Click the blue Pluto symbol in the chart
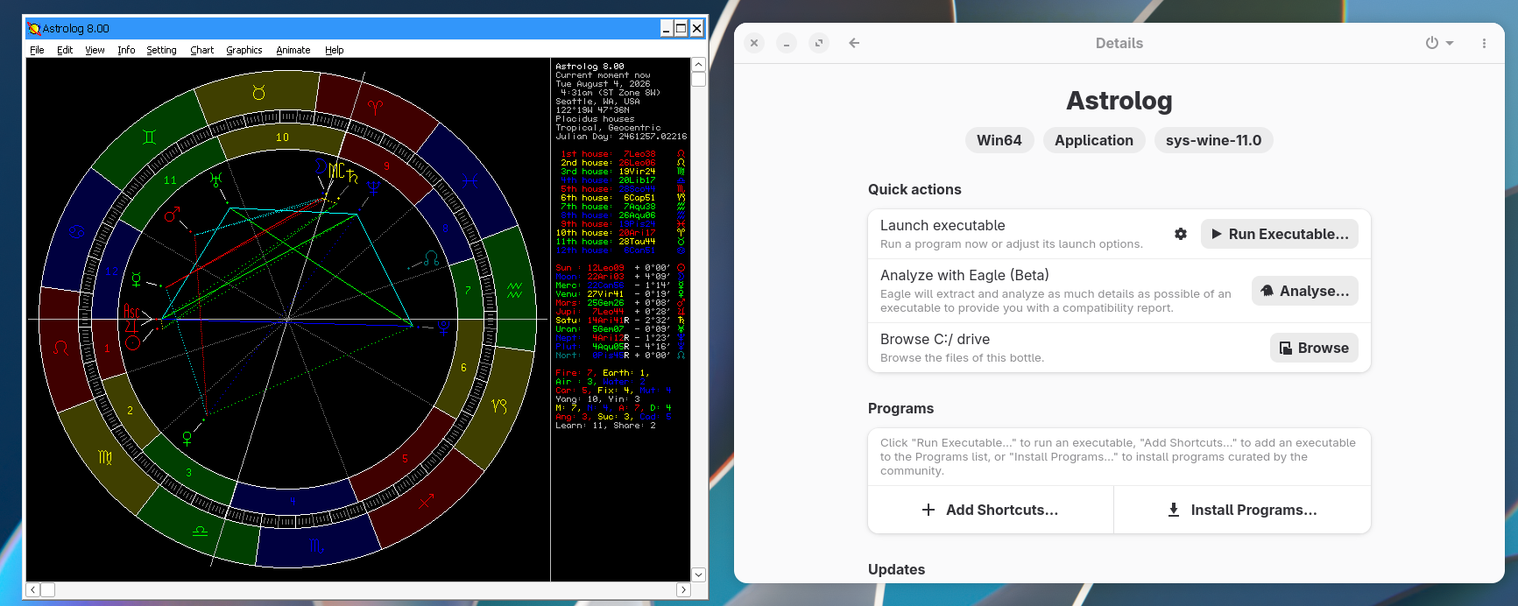The height and width of the screenshot is (606, 1518). 444,328
